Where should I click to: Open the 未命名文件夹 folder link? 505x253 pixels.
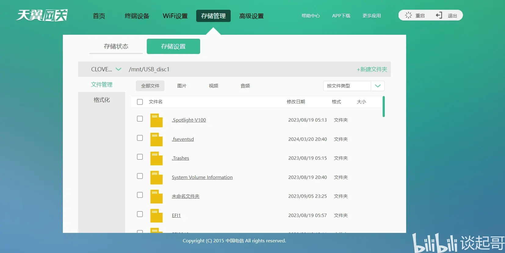point(186,196)
